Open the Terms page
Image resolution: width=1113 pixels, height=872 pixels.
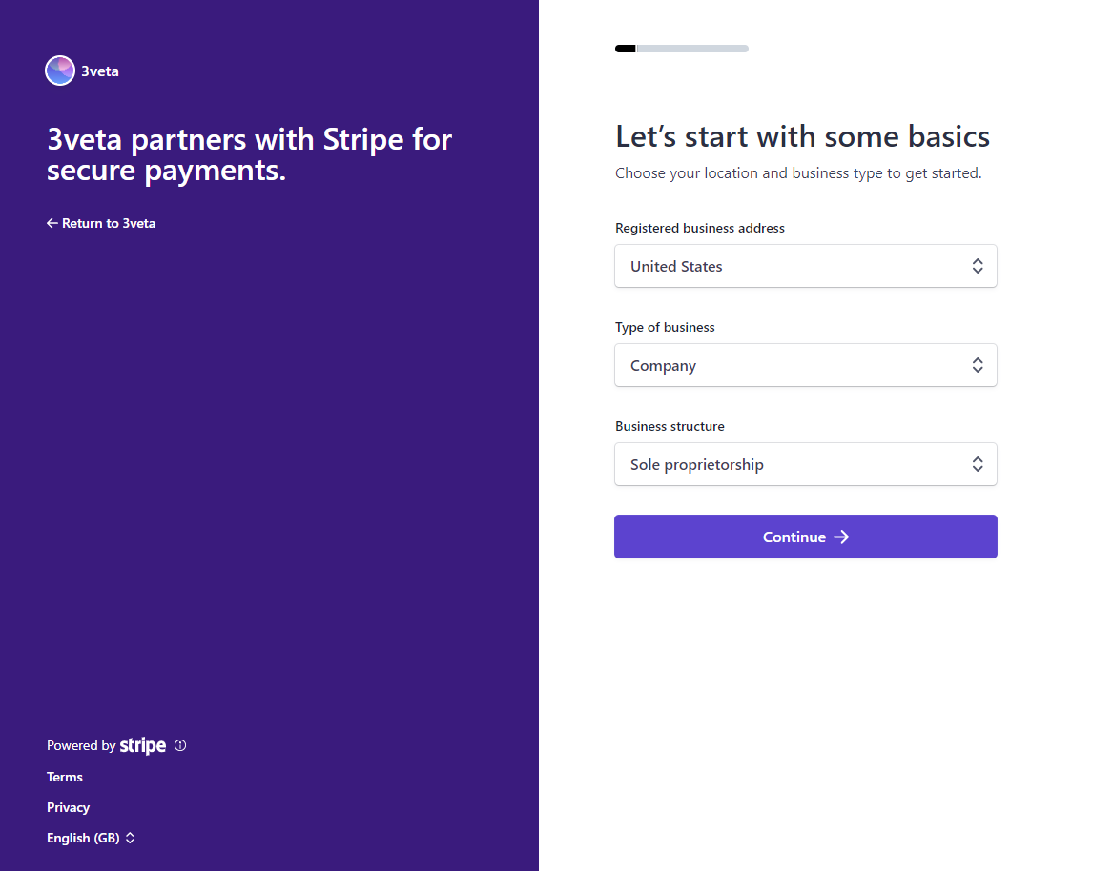point(64,777)
